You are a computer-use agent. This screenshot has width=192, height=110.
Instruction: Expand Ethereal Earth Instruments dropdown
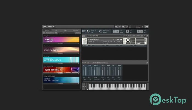point(61,53)
